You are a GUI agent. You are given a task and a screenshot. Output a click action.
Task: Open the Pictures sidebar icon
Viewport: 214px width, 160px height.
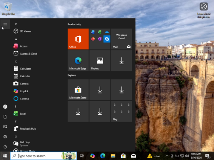tap(5, 127)
